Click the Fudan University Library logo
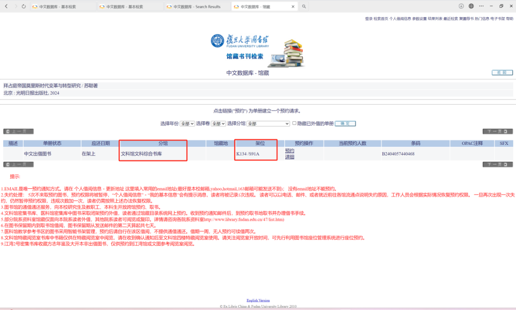The height and width of the screenshot is (310, 516). pos(241,40)
